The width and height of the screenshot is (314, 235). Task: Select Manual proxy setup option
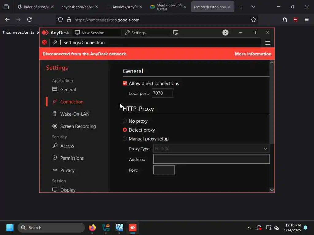[x=125, y=139]
